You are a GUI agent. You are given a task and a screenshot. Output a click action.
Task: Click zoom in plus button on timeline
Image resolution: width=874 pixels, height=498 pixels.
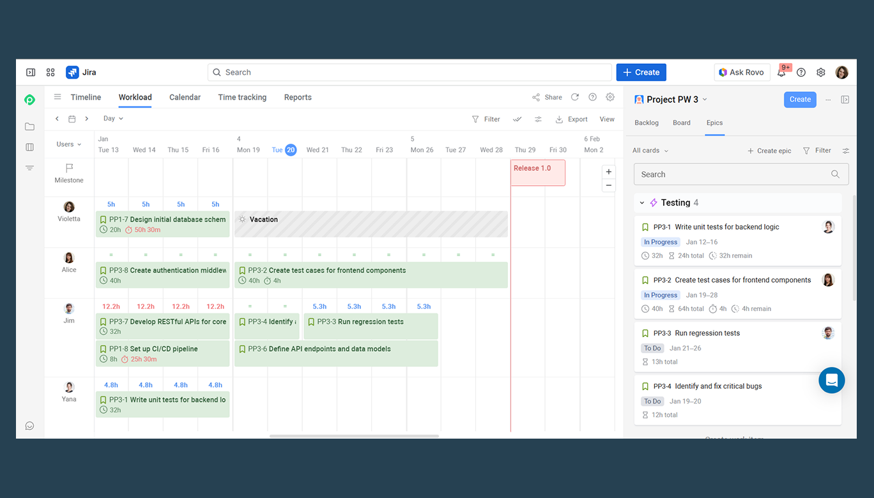pos(609,172)
